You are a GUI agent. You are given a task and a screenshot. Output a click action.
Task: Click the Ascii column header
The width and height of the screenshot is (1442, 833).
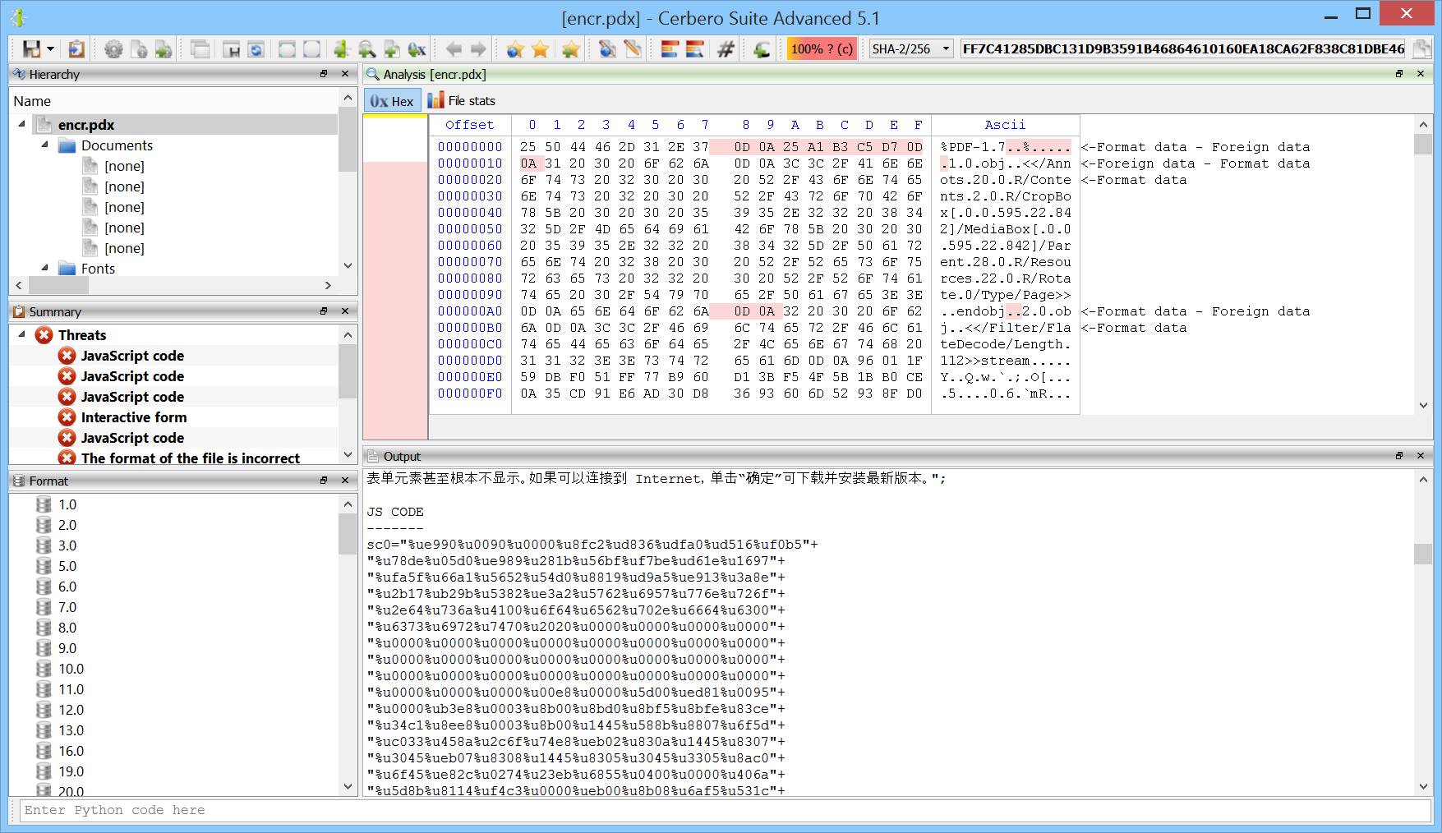click(x=1005, y=125)
